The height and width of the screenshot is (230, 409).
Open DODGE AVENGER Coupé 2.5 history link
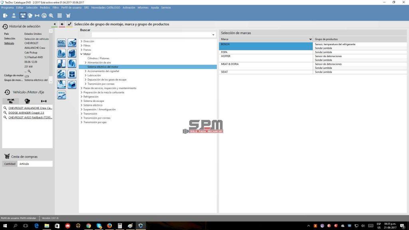coord(26,113)
